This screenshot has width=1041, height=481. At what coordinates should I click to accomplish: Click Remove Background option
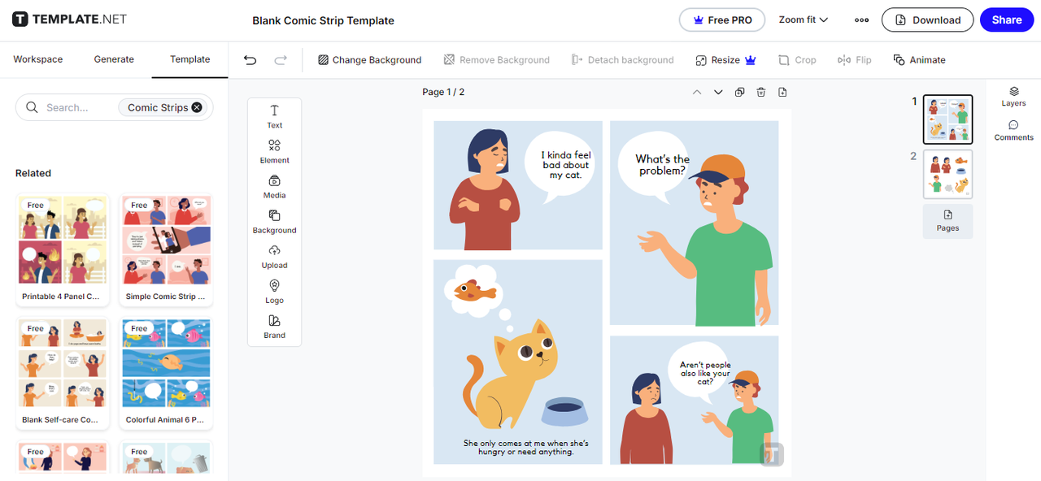(x=497, y=60)
